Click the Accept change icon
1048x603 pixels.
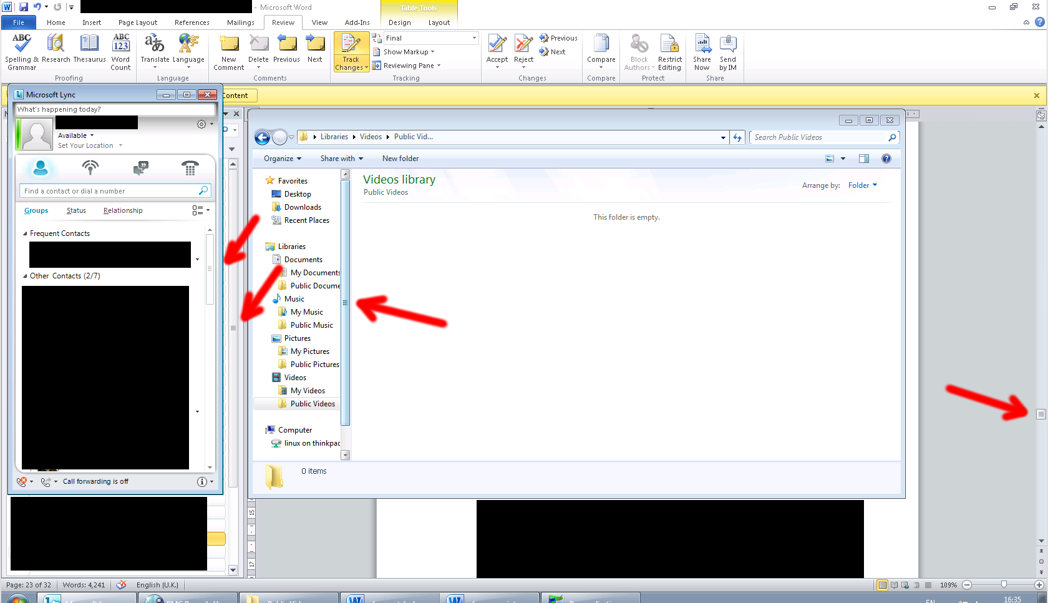pos(497,44)
